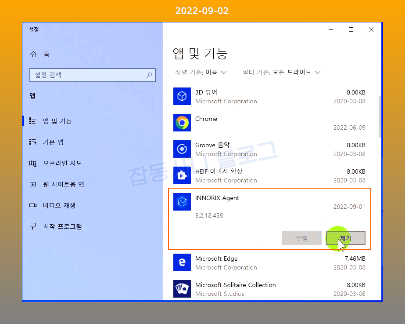
Task: Click the 7.46MB size value
Action: point(355,258)
